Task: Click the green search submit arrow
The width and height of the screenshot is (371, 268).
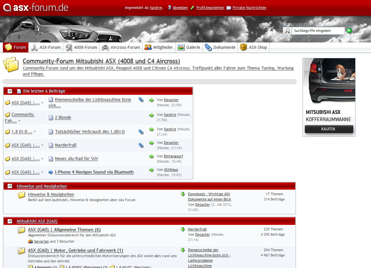Action: point(349,31)
